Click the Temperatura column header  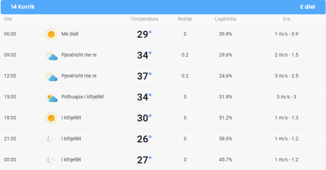[144, 19]
